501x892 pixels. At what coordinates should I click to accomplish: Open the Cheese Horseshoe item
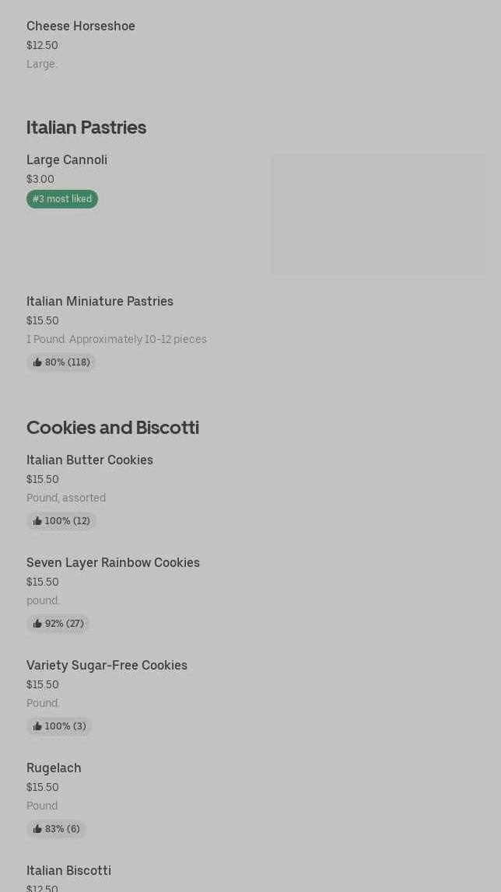tap(81, 26)
